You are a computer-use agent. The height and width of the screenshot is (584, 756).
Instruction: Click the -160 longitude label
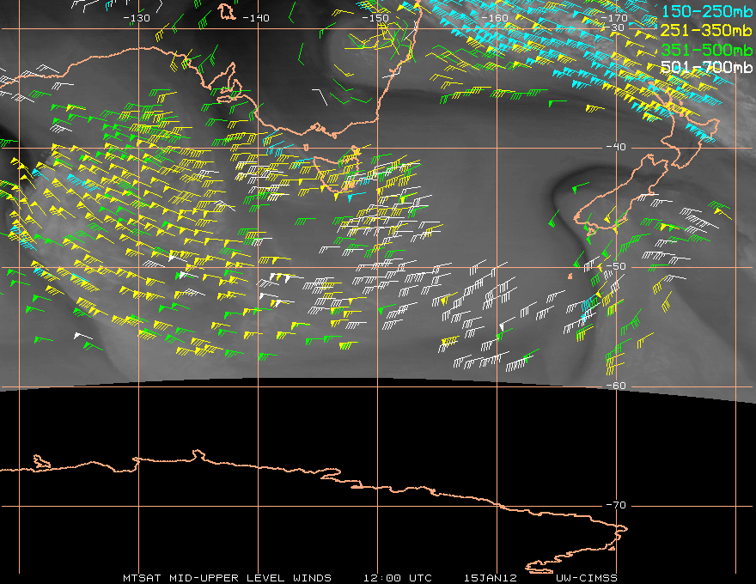(x=495, y=18)
